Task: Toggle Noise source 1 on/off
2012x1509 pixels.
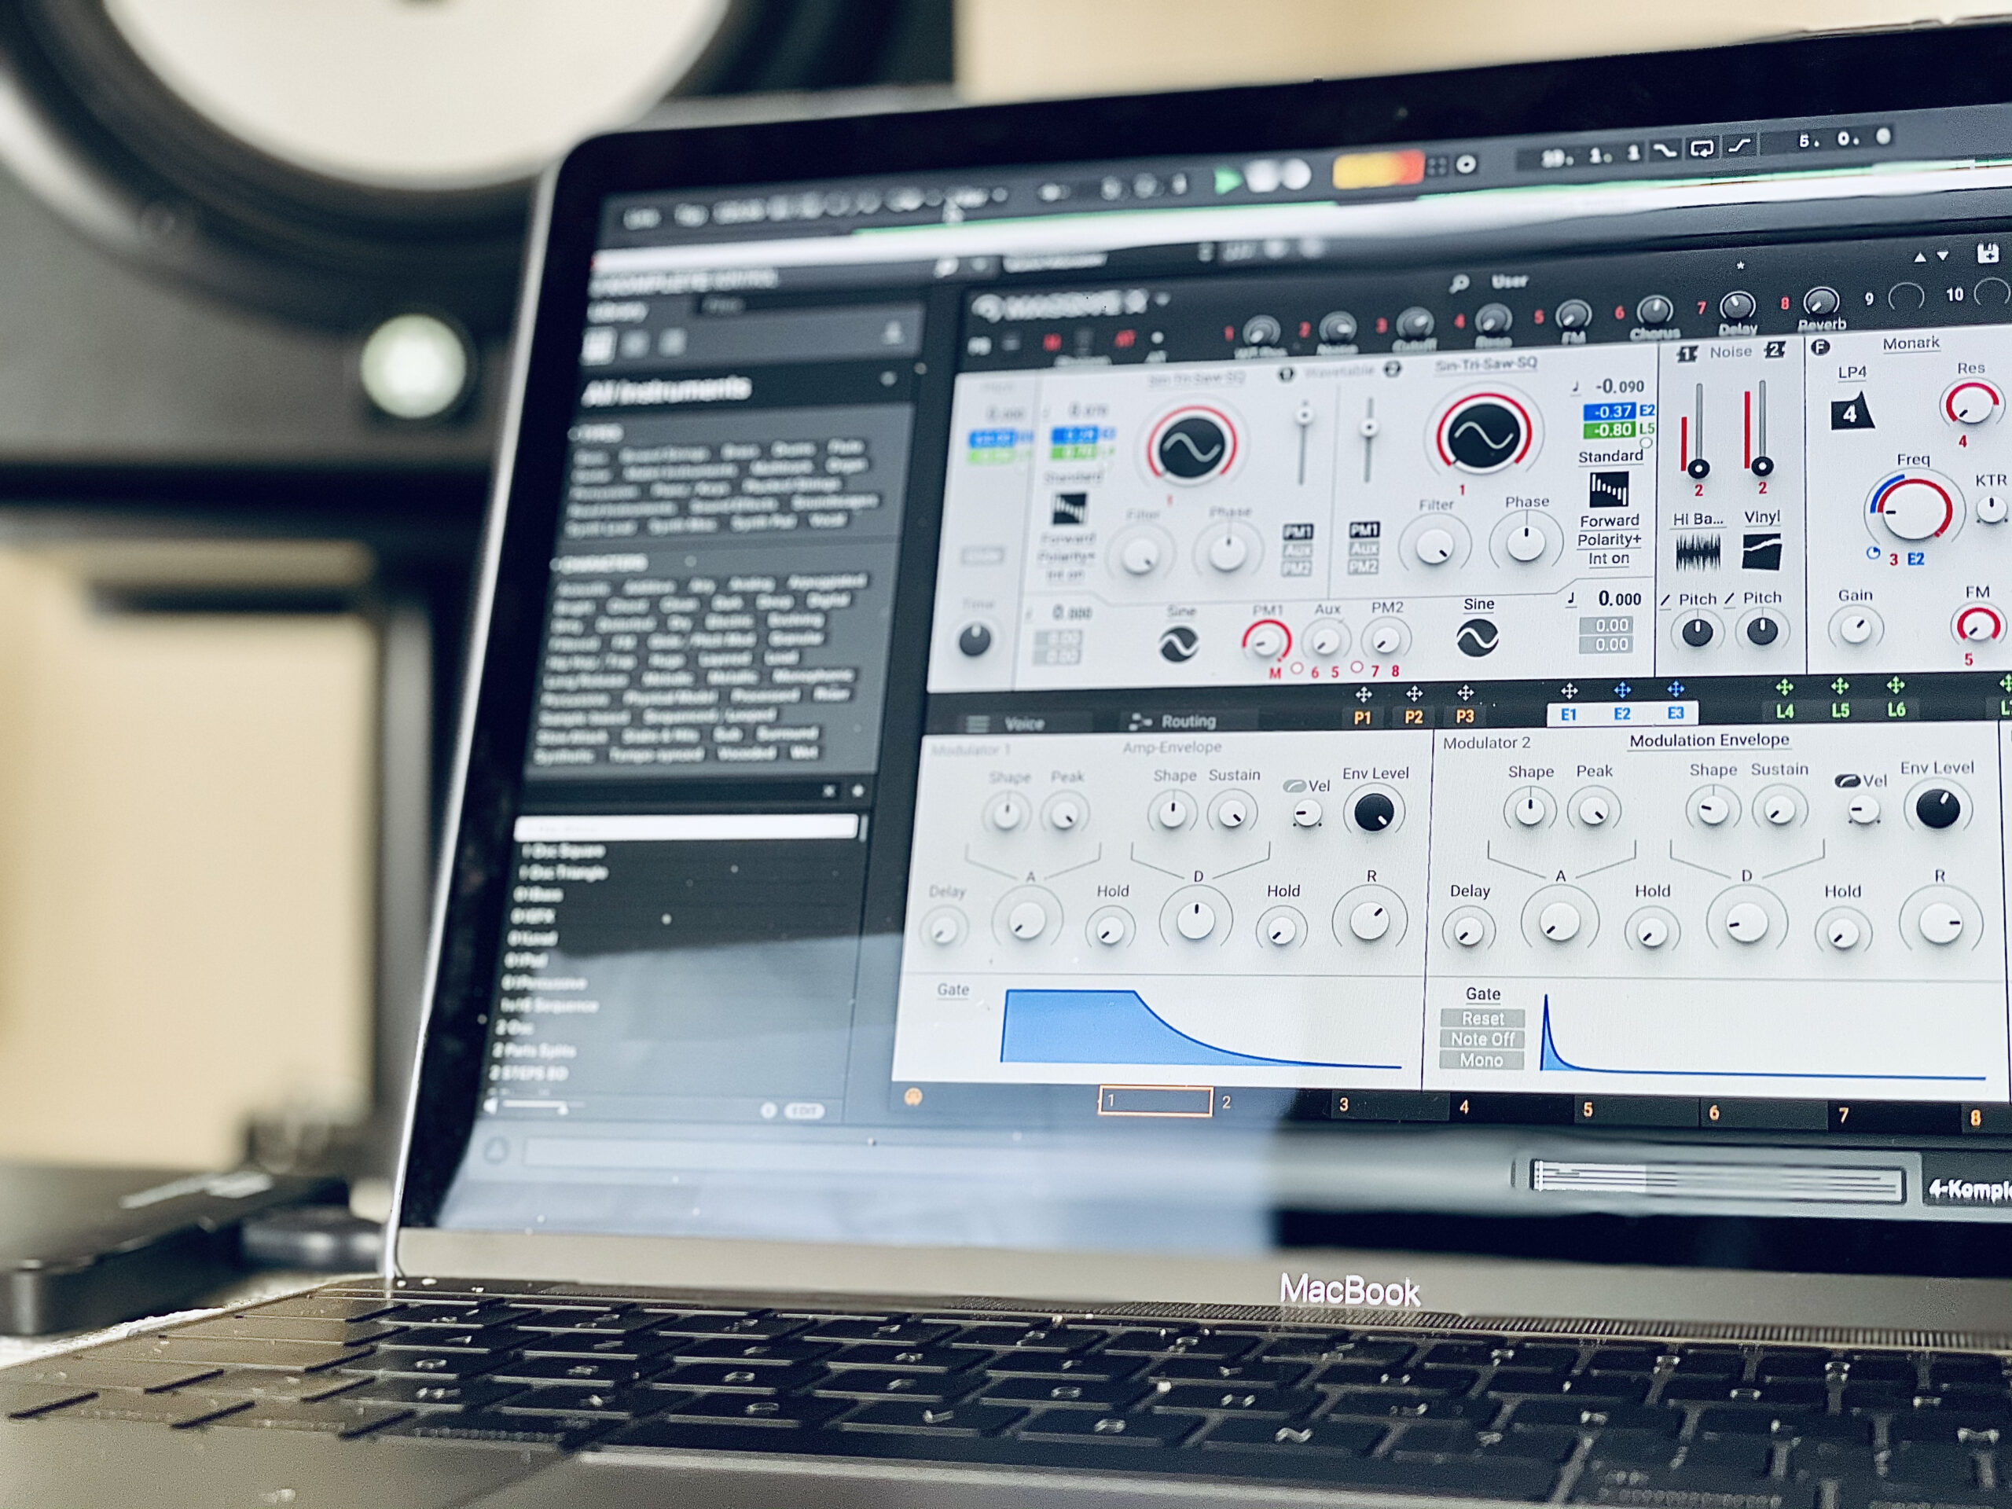Action: (x=1687, y=353)
